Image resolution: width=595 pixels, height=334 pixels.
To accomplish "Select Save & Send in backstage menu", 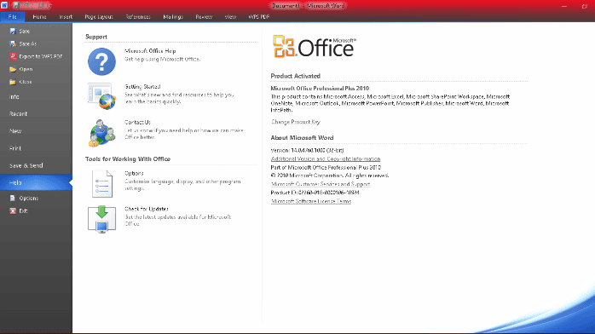I will (36, 165).
